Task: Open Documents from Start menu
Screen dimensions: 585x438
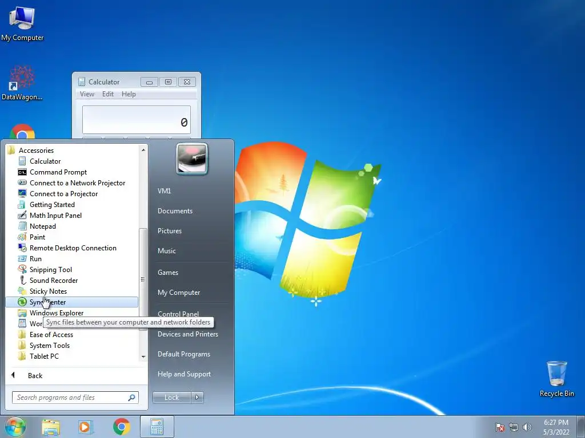Action: (175, 211)
